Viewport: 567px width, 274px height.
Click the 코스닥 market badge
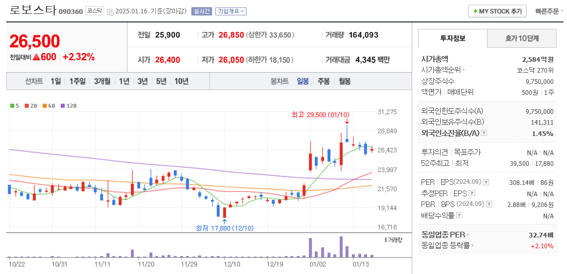click(x=95, y=11)
